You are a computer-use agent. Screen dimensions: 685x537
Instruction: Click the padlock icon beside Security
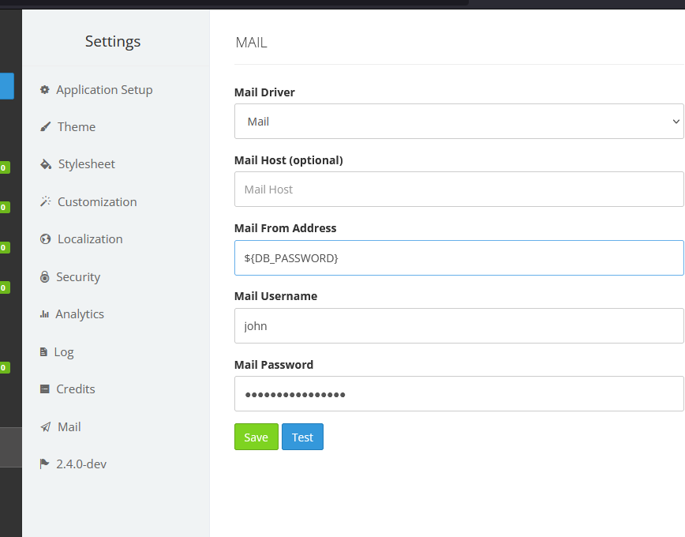click(45, 277)
